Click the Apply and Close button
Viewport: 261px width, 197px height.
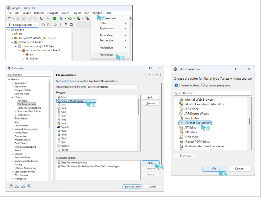pos(132,186)
